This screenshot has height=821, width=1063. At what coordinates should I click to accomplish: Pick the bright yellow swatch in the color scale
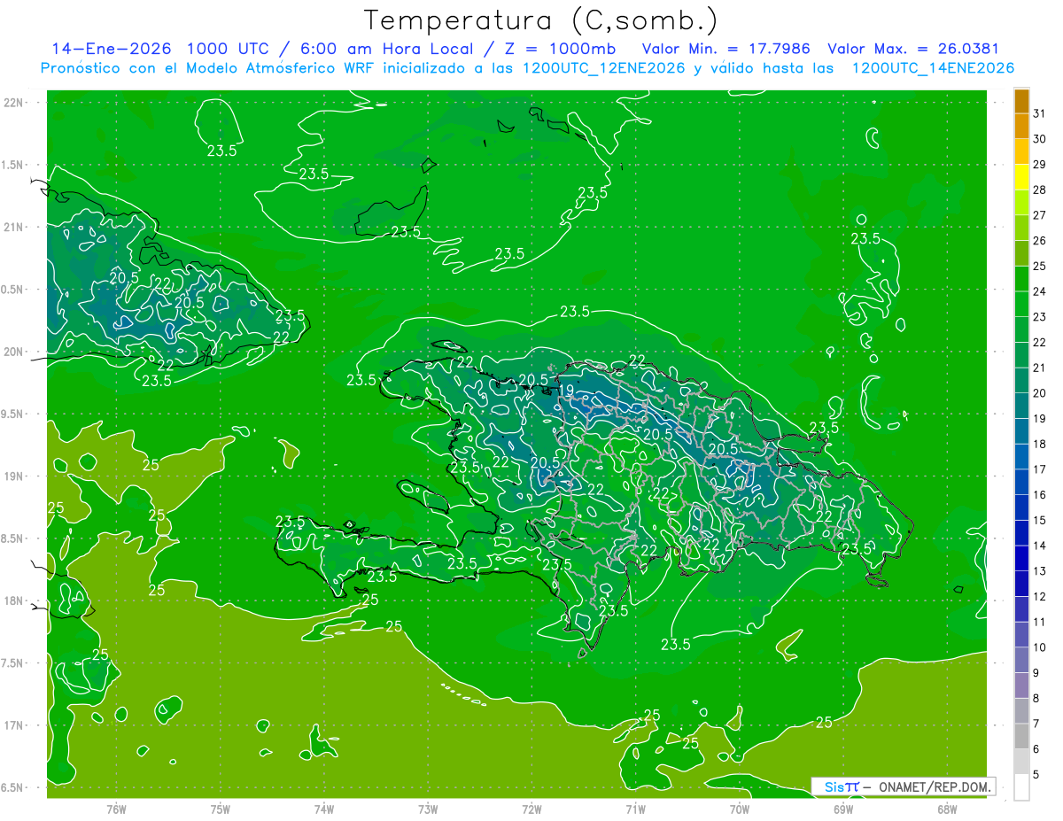coord(1021,177)
